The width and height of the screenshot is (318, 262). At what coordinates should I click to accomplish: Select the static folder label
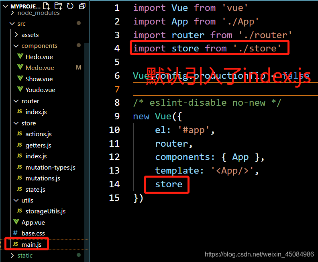tap(25, 256)
